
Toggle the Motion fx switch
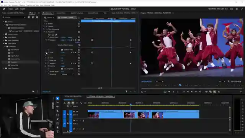tap(46, 24)
